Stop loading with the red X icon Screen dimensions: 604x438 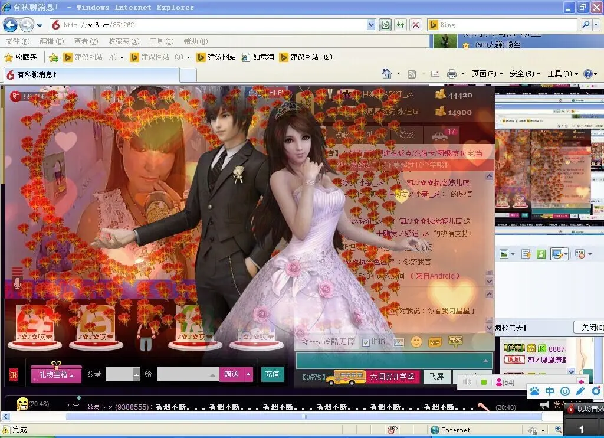(x=416, y=25)
